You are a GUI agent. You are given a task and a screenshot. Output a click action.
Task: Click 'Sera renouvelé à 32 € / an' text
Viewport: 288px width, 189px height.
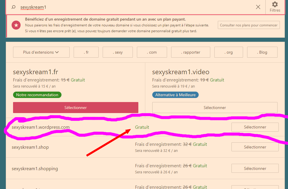tap(156, 151)
